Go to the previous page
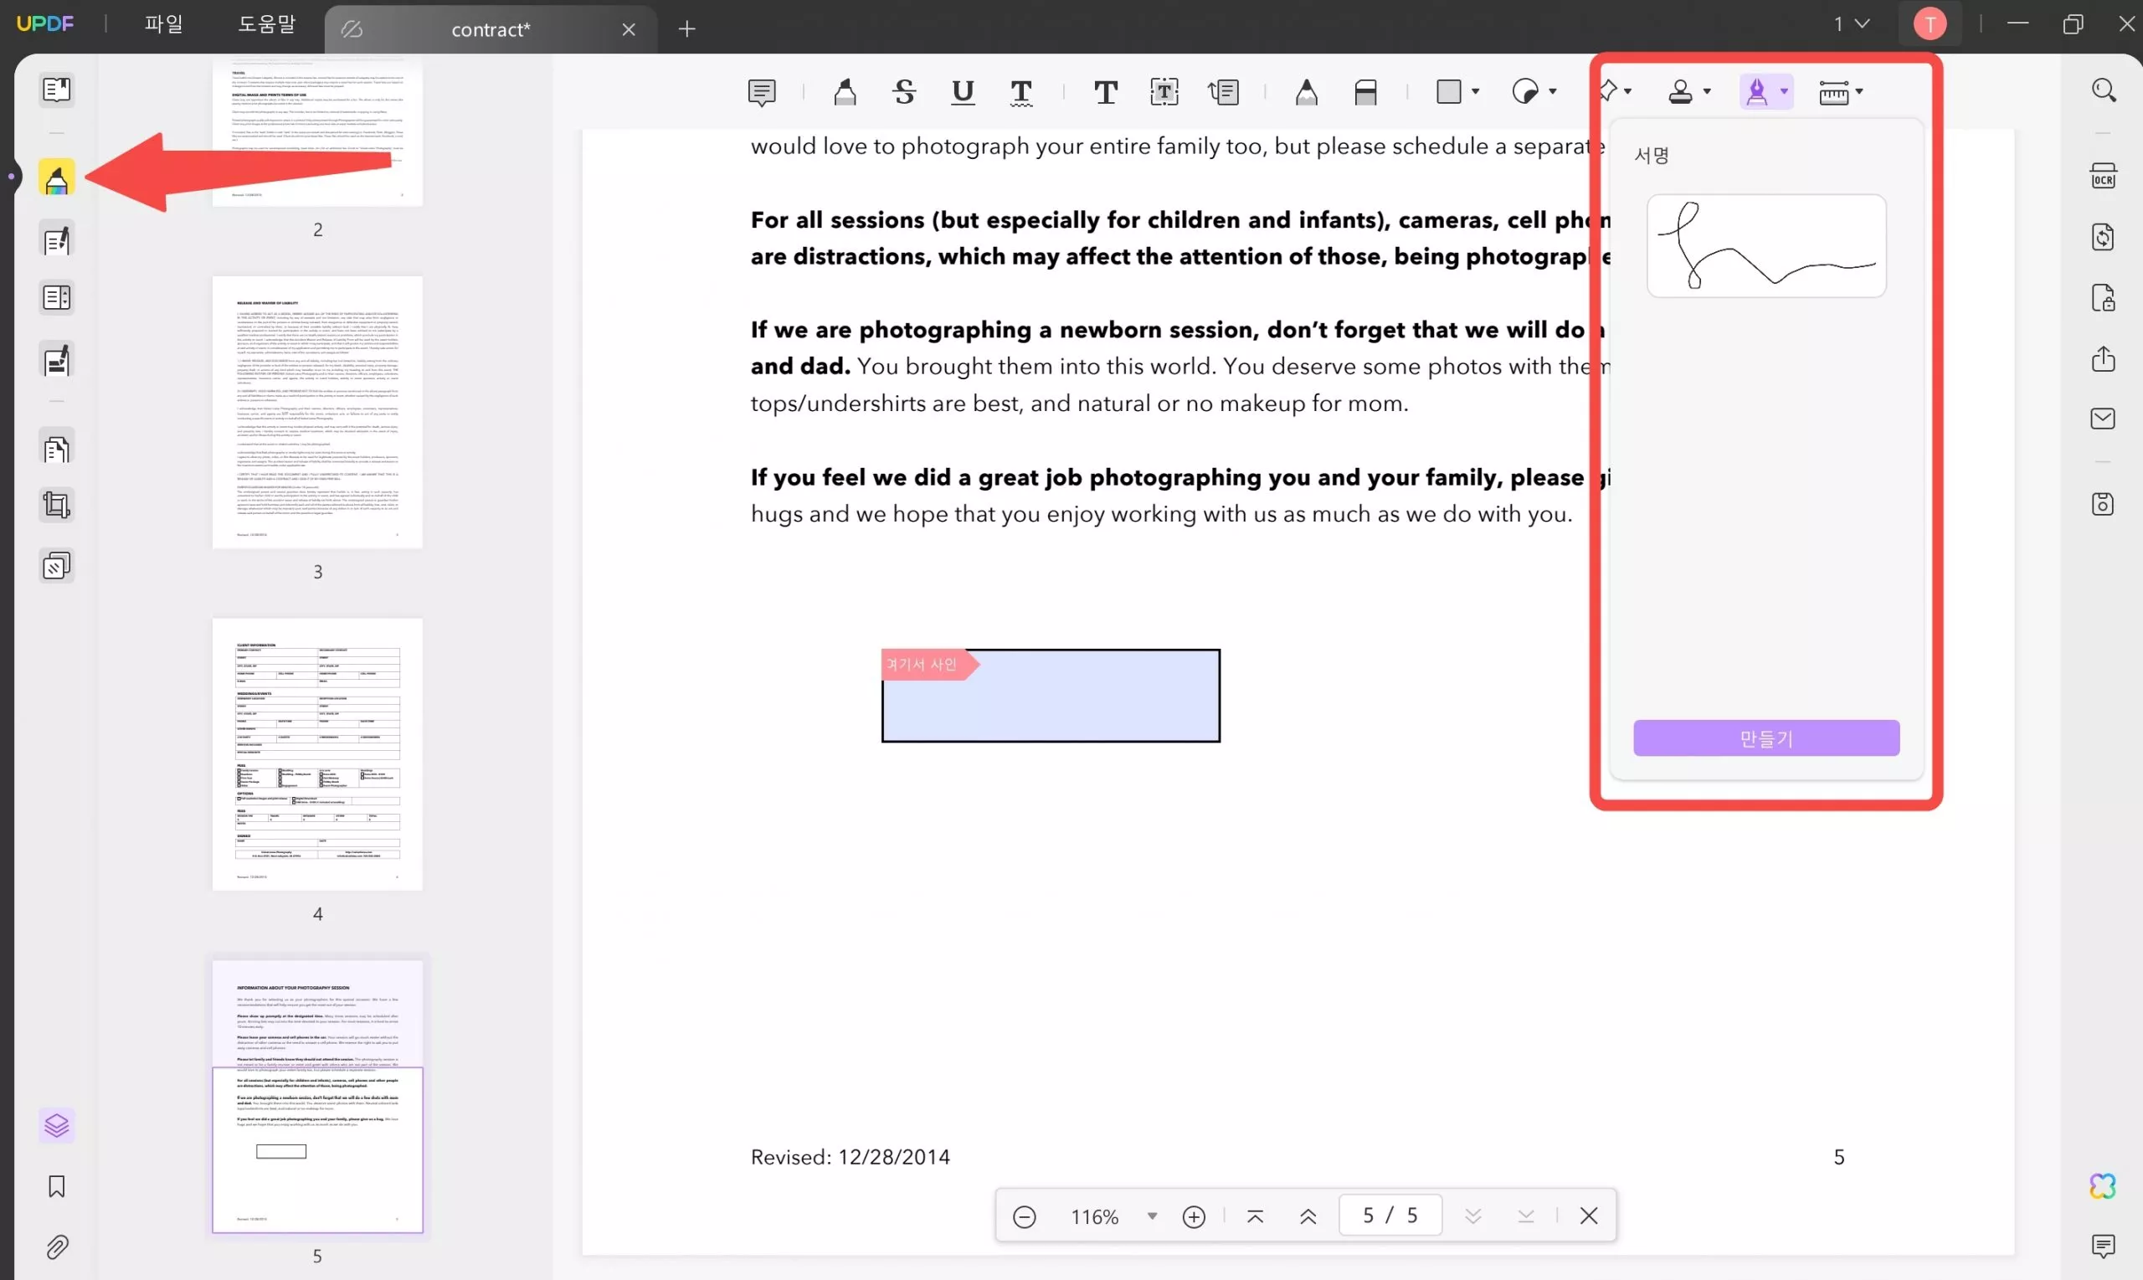Screen dimensions: 2143x1280 point(1308,1216)
